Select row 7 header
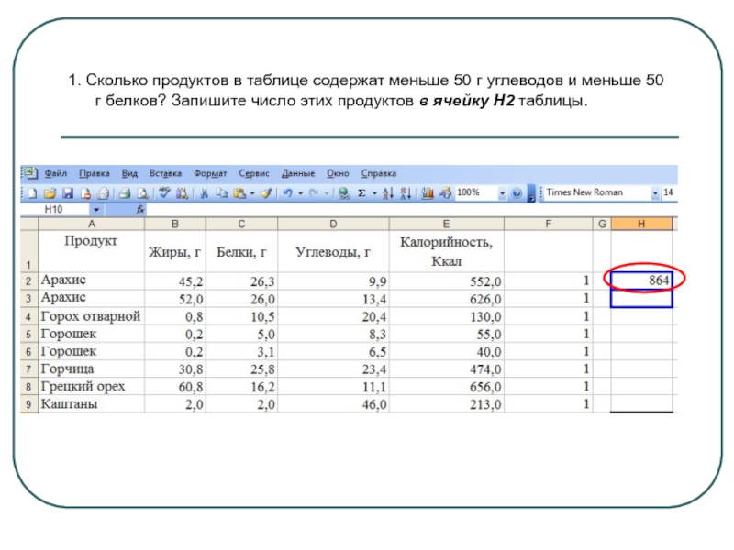The height and width of the screenshot is (550, 734). 28,368
